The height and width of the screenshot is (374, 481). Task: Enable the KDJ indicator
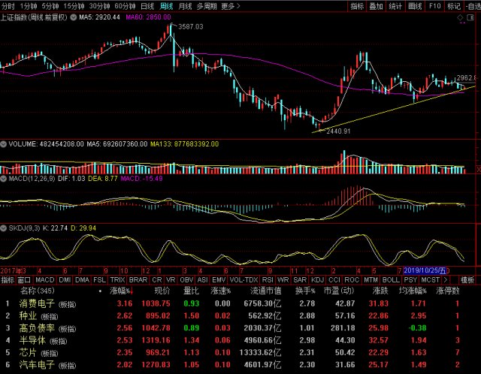[x=316, y=279]
